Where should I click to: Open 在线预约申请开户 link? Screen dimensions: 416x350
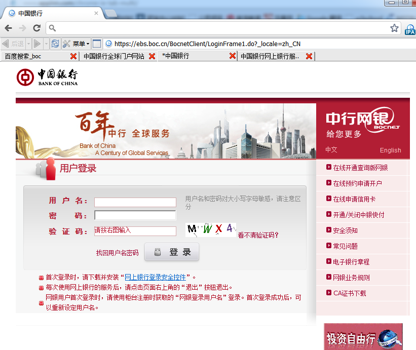(357, 183)
